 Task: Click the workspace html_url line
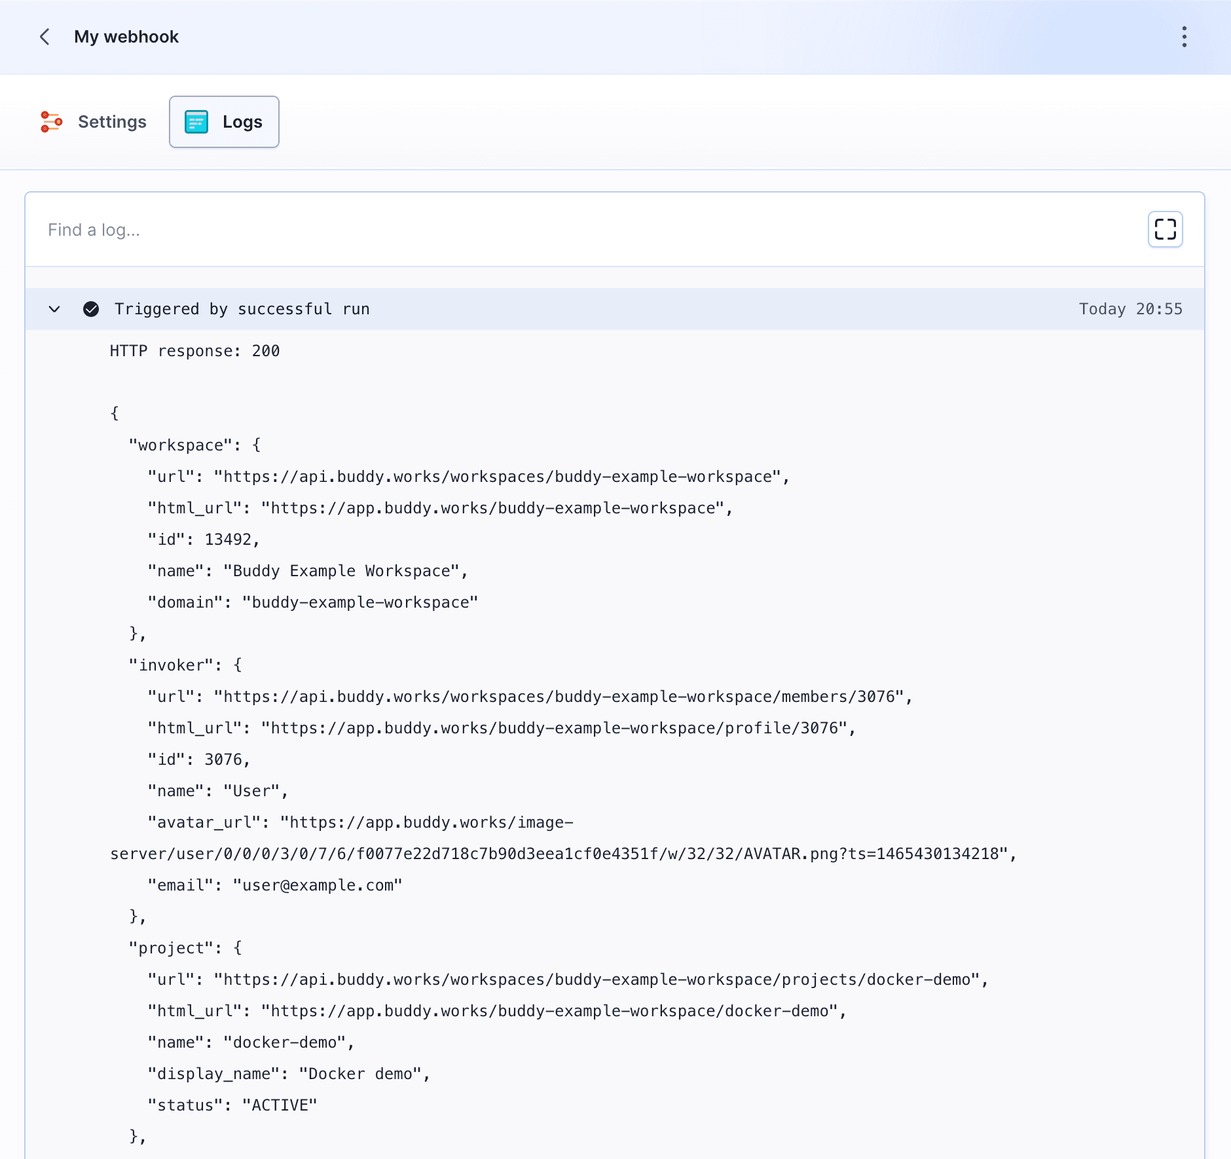[x=440, y=508]
